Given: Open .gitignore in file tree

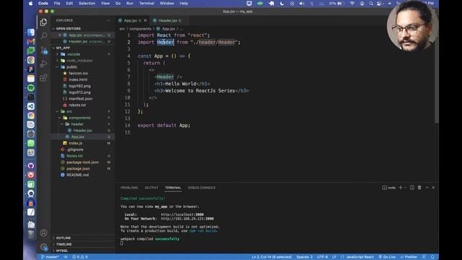Looking at the screenshot, I should pyautogui.click(x=75, y=149).
